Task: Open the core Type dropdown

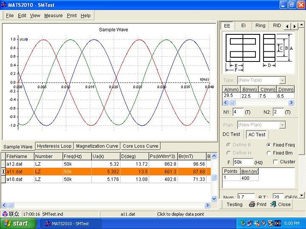Action: click(282, 80)
